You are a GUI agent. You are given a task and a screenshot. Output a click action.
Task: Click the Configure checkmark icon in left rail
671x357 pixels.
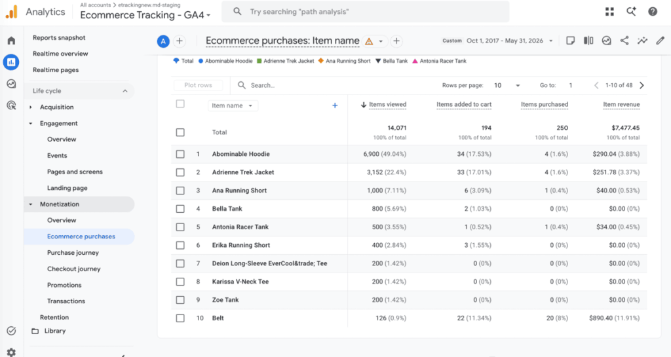click(x=12, y=331)
